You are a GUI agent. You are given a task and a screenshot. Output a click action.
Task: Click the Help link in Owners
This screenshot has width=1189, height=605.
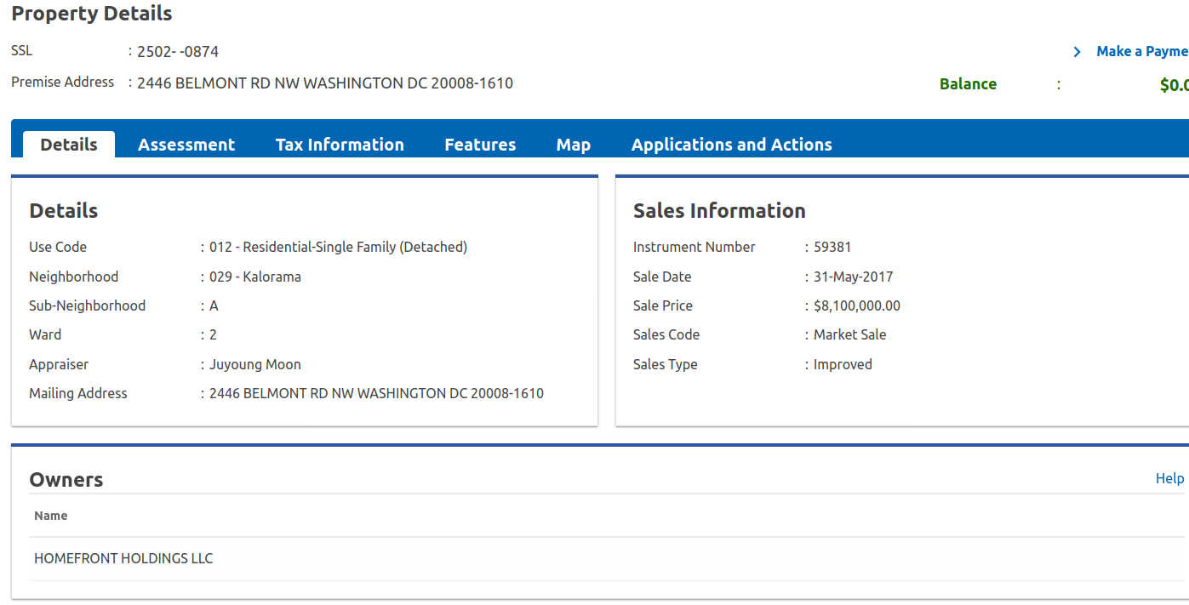point(1169,478)
